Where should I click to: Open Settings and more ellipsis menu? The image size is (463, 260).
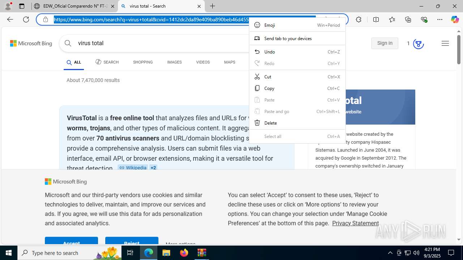pyautogui.click(x=440, y=19)
